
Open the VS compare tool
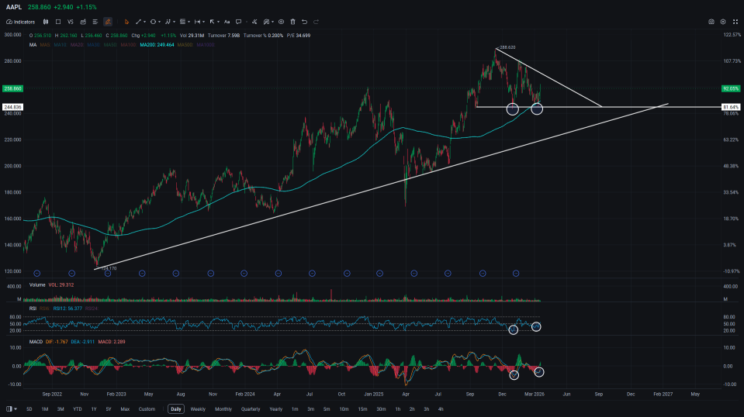(71, 22)
